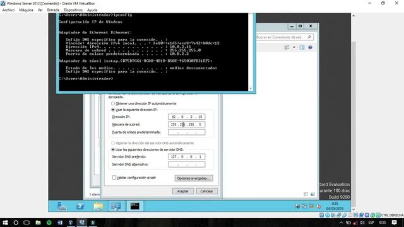Image resolution: width=404 pixels, height=227 pixels.
Task: Show the preview pane in Conexiones de red
Action: point(302,47)
